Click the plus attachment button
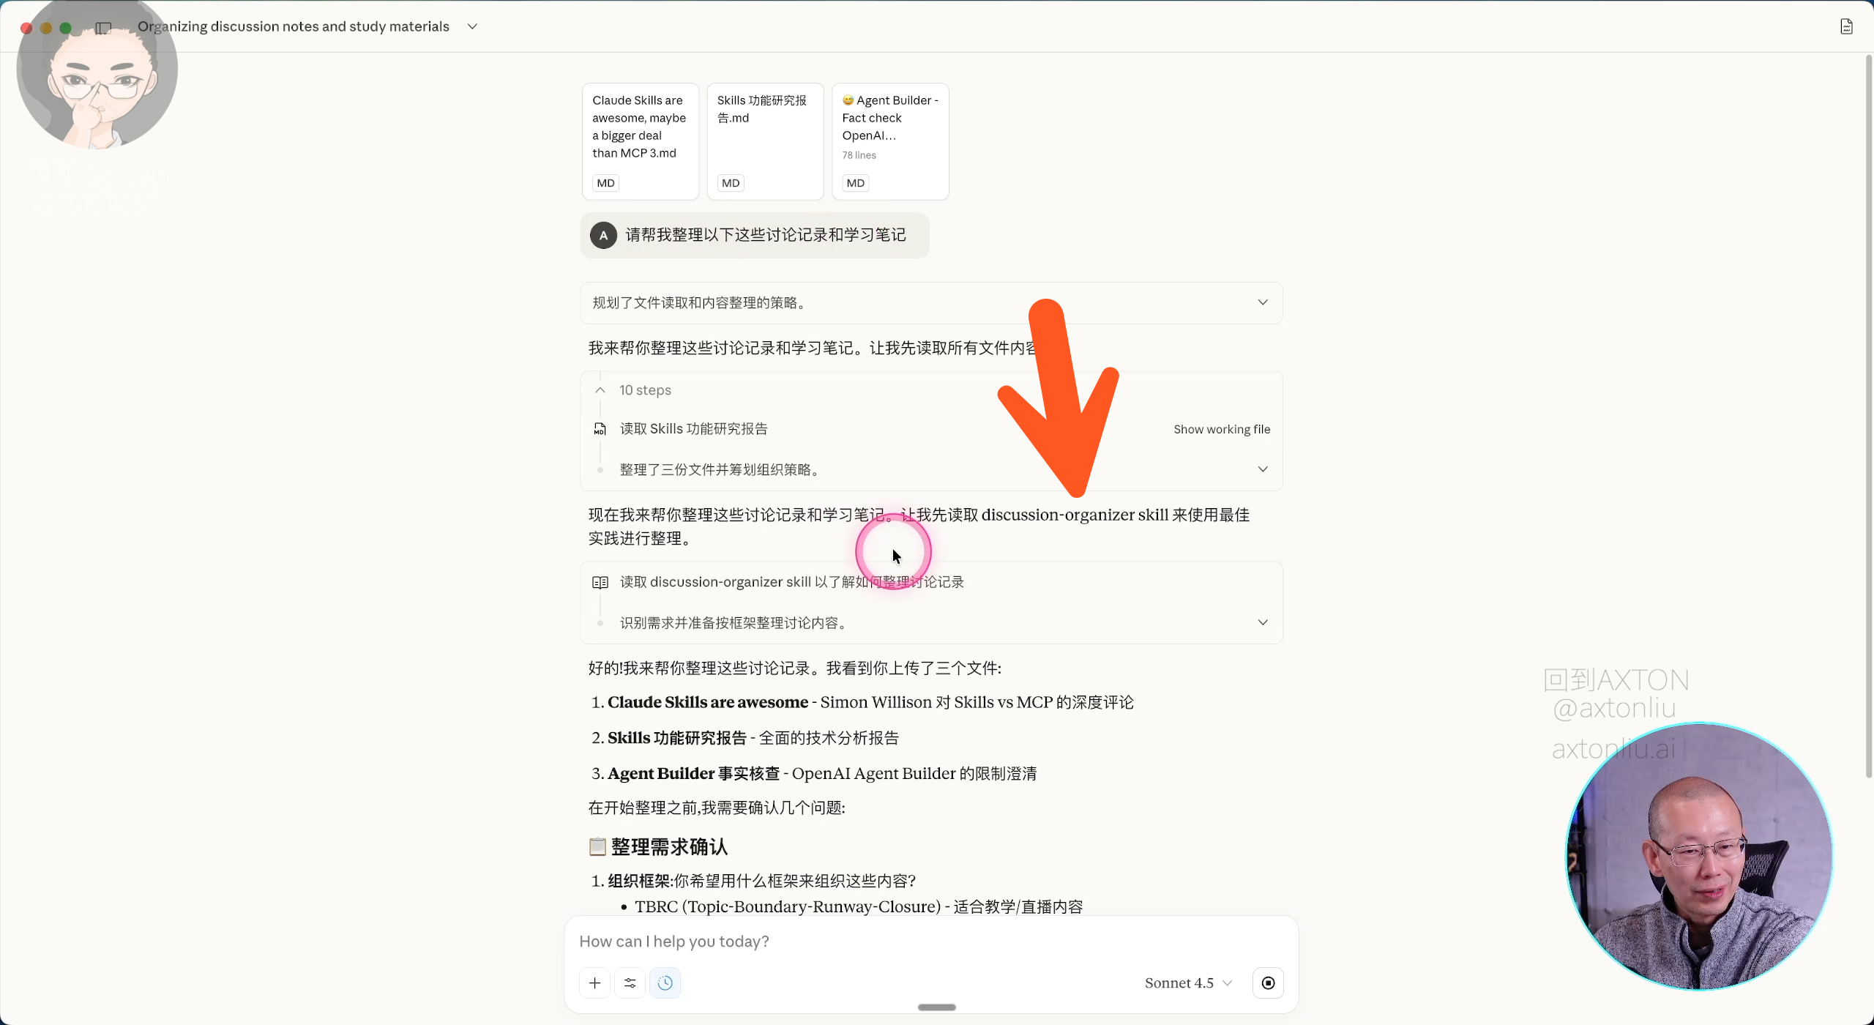This screenshot has width=1874, height=1025. (594, 983)
